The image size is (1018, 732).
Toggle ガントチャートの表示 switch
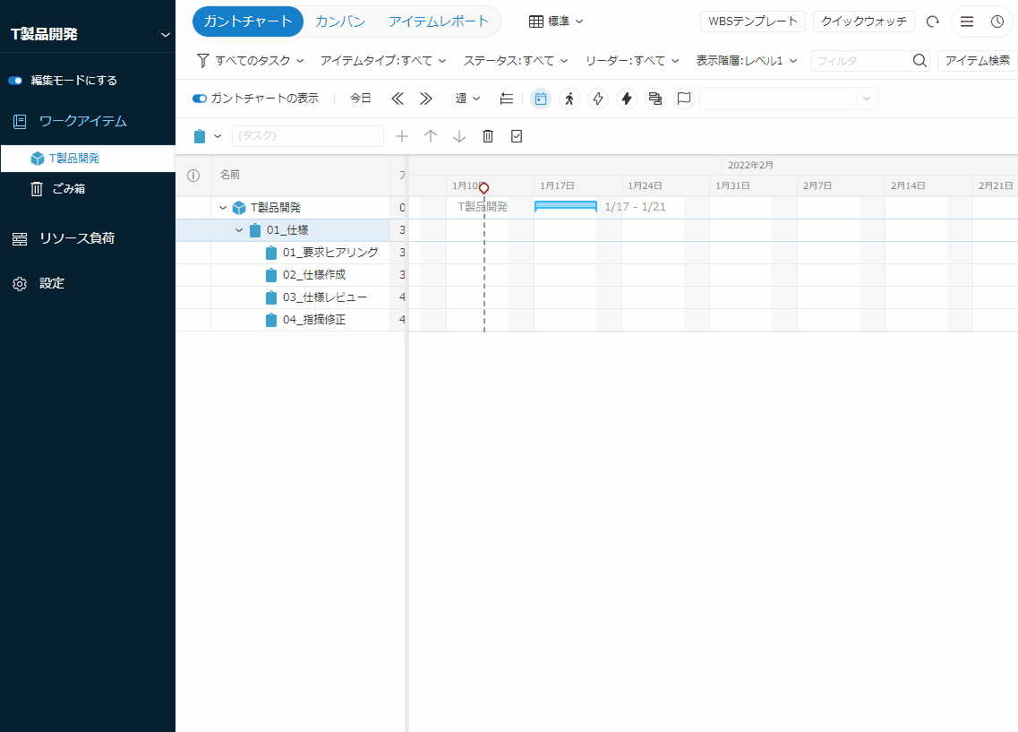[x=200, y=99]
